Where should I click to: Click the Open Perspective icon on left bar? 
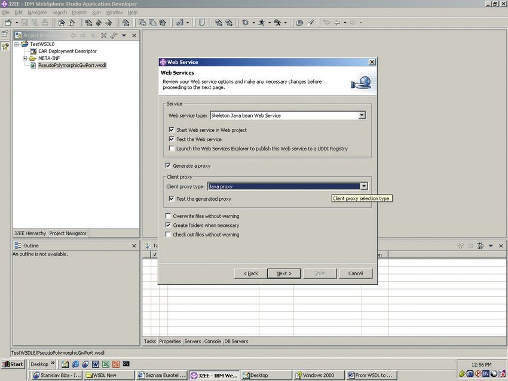click(5, 33)
